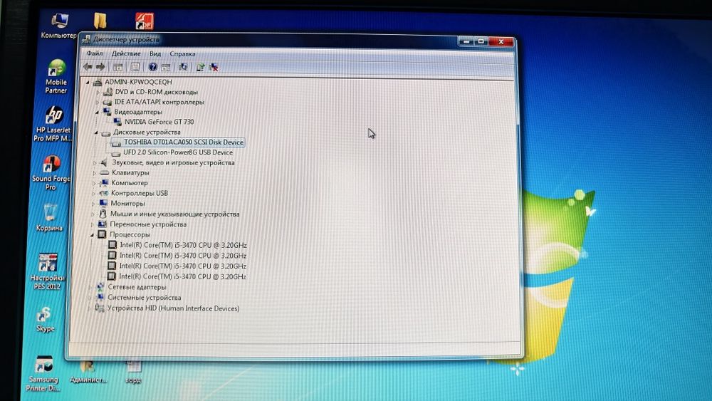Image resolution: width=712 pixels, height=401 pixels.
Task: Select the first Intel Core i5-3470 processor entry
Action: [183, 245]
